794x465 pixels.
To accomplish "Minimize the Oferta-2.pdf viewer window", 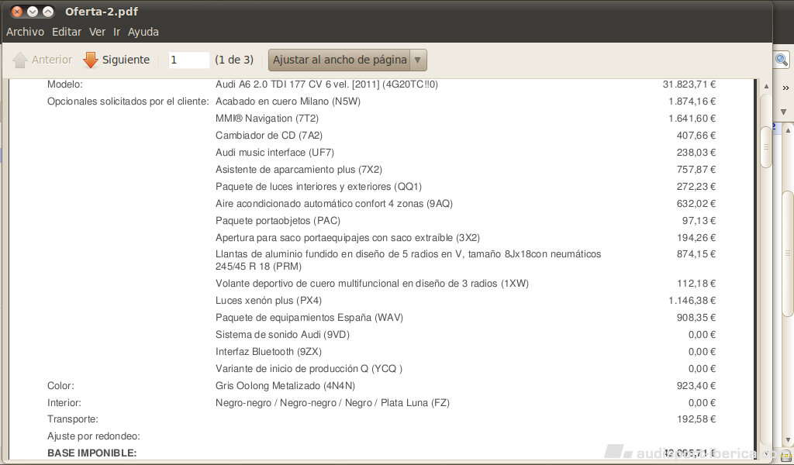I will [33, 11].
